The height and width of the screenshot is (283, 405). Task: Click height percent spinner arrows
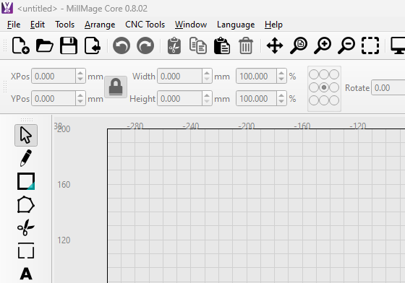[x=281, y=98]
